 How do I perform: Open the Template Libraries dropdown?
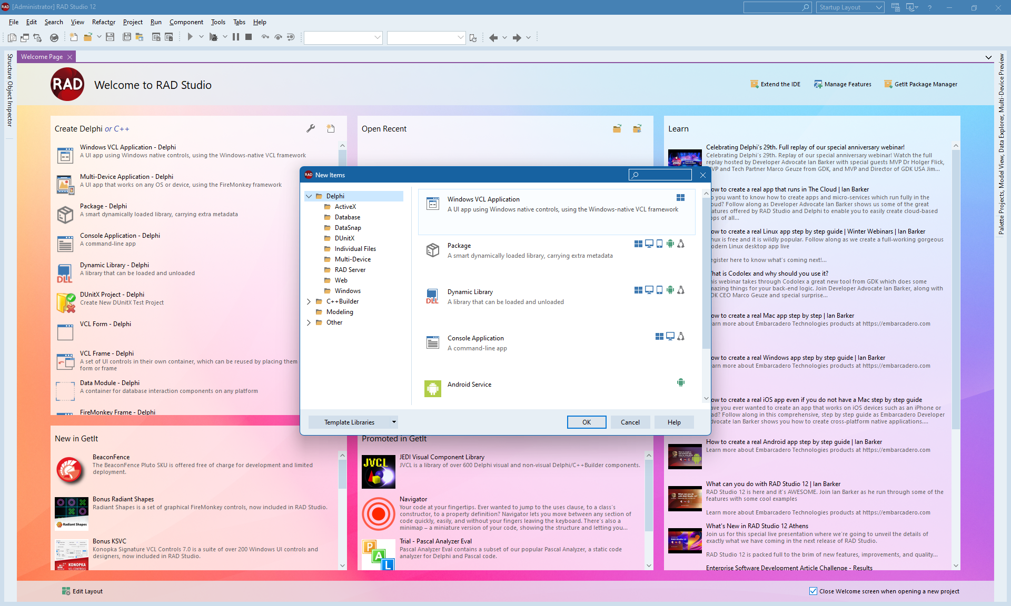coord(394,422)
